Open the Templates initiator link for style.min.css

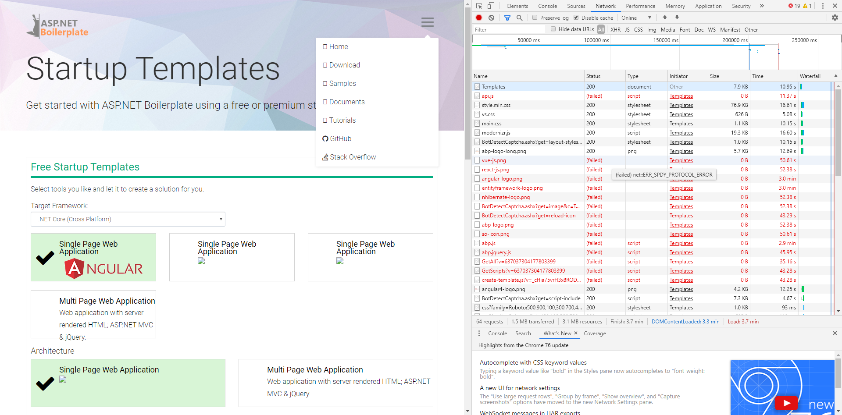[x=681, y=105]
